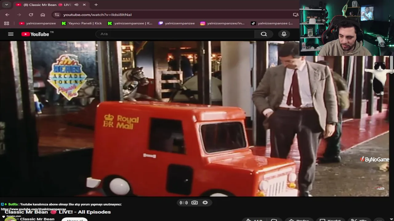
Task: Open settings gear below the video
Action: tap(205, 203)
